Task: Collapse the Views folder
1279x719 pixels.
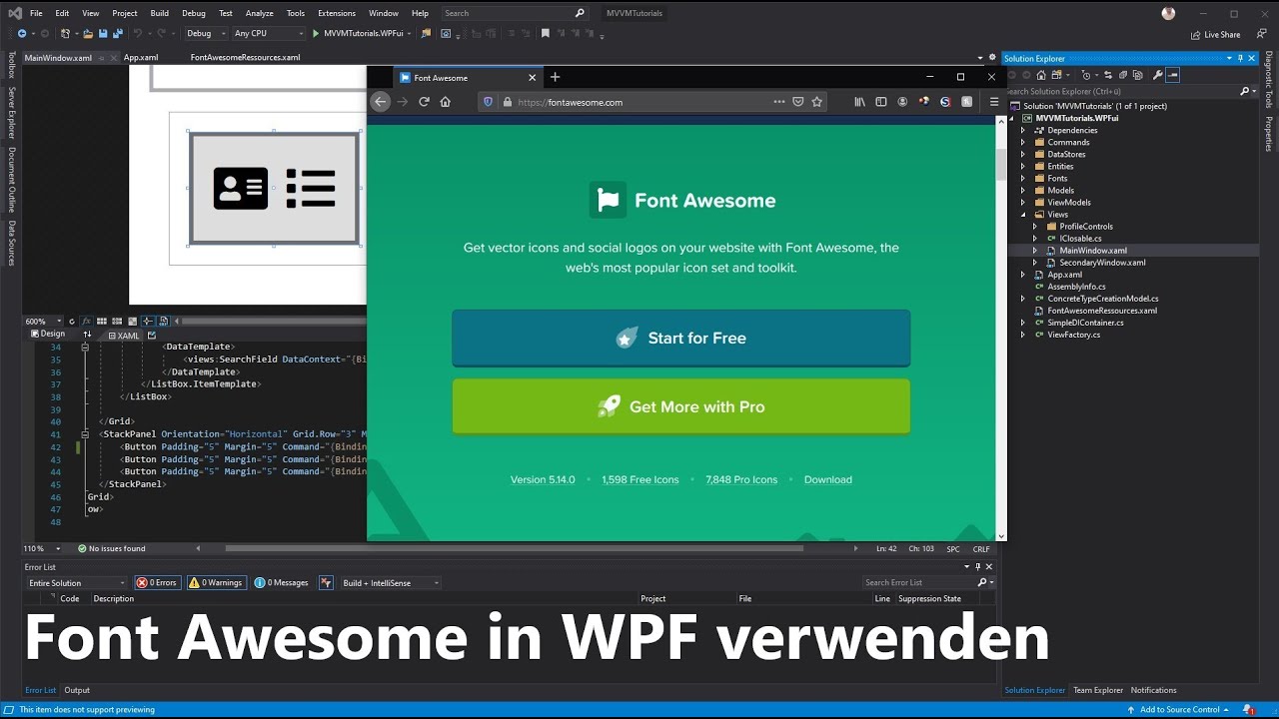Action: click(x=1022, y=214)
